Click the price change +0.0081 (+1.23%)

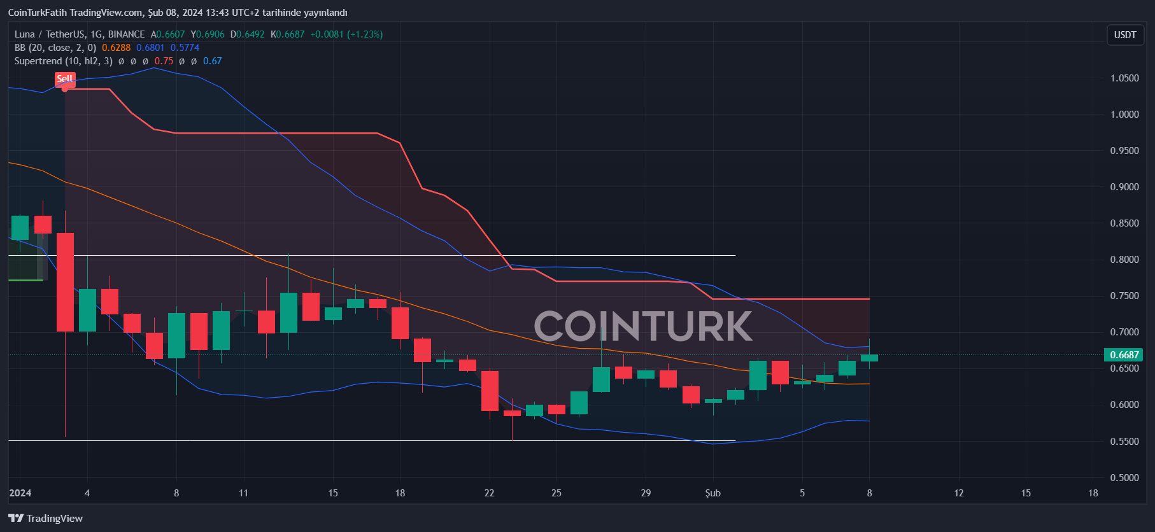coord(346,34)
